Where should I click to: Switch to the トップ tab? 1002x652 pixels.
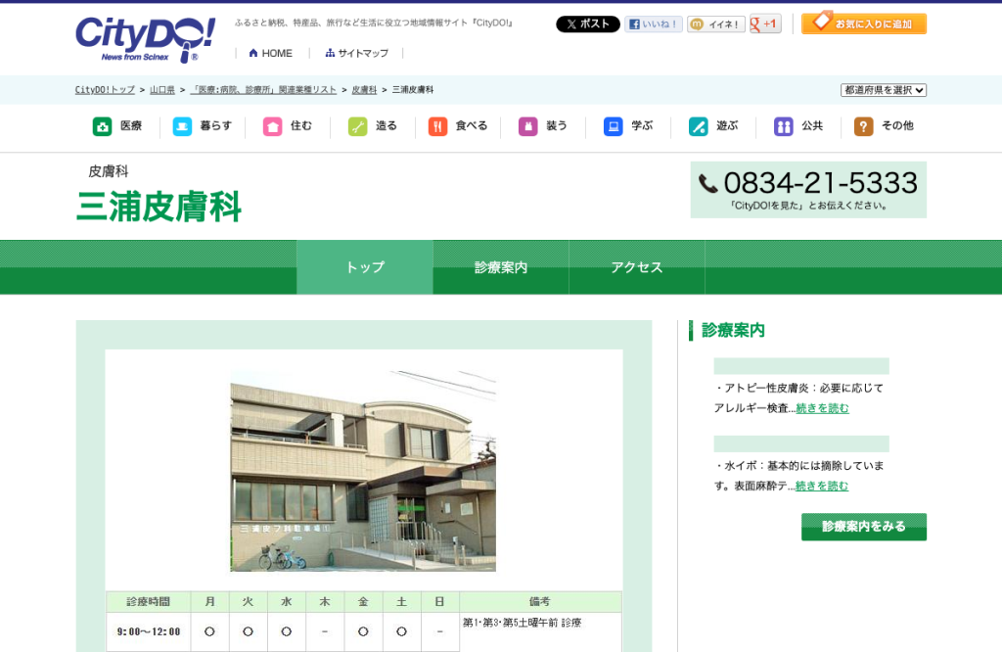365,267
